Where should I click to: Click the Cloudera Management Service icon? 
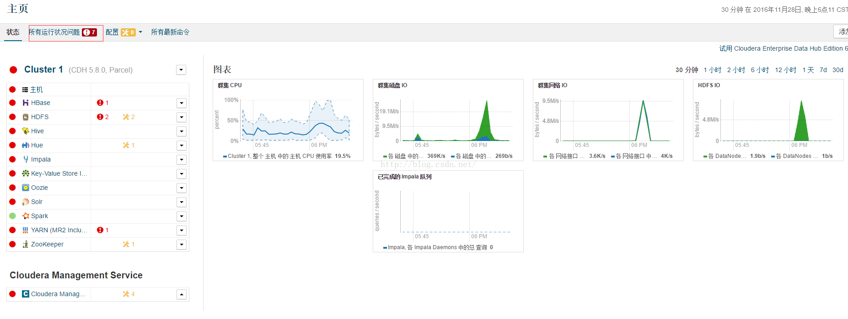(26, 294)
